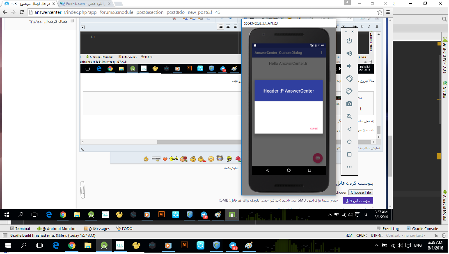This screenshot has height=254, width=449.
Task: Check the follow-this-topic checkbox
Action: (73, 21)
